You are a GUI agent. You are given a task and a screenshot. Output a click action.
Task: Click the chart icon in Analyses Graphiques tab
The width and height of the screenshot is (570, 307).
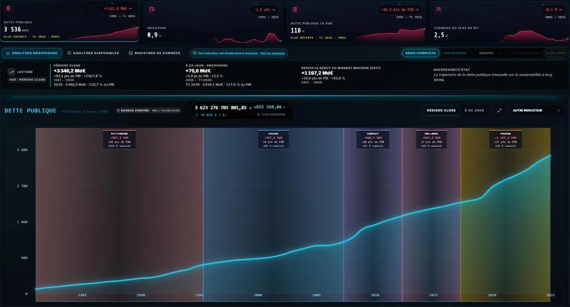[8, 53]
